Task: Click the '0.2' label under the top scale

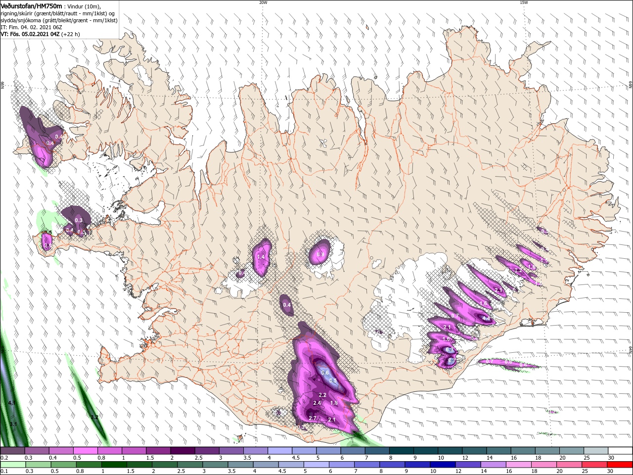Action: coord(4,458)
